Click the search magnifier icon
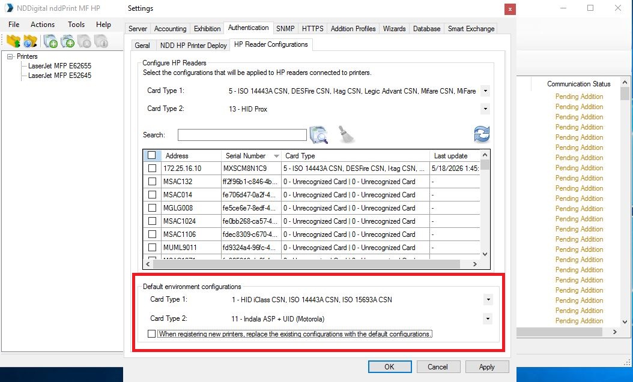 [x=318, y=134]
